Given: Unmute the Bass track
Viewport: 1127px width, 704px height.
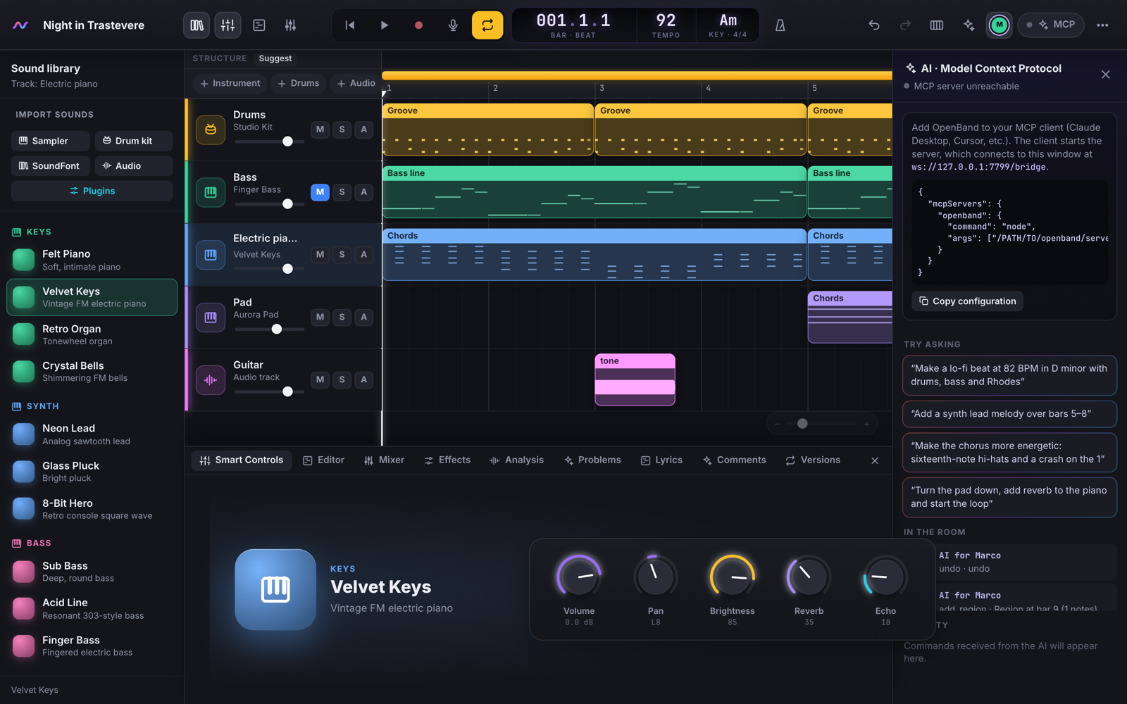Looking at the screenshot, I should tap(320, 191).
